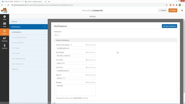Click the Reply-To input field
This screenshot has width=185, height=104.
(x=76, y=78)
